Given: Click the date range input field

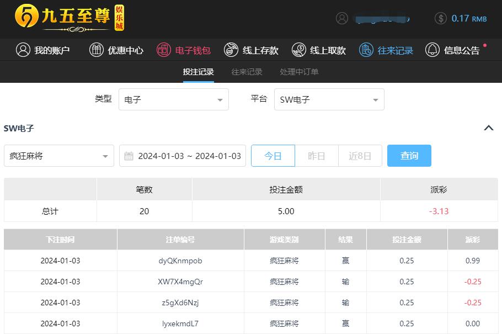Looking at the screenshot, I should click(x=183, y=156).
